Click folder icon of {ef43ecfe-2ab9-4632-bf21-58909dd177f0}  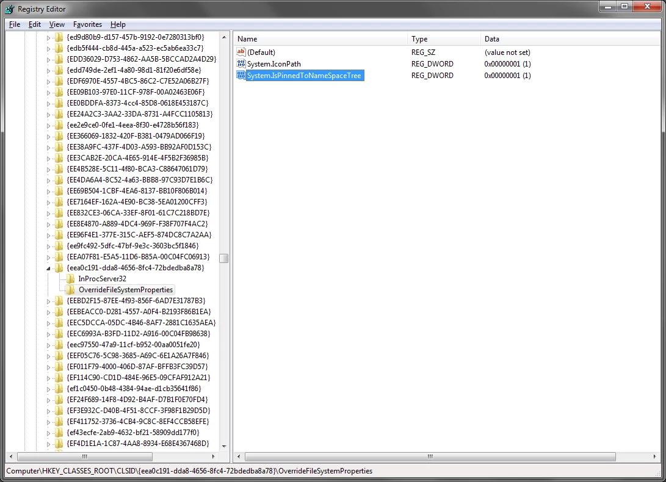point(59,433)
